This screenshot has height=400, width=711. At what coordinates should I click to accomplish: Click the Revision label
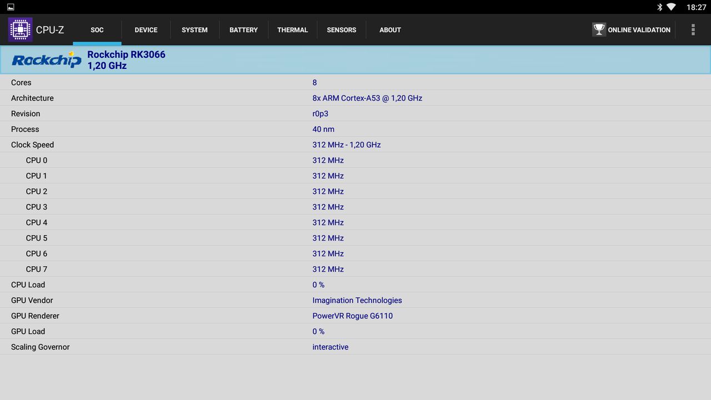26,113
